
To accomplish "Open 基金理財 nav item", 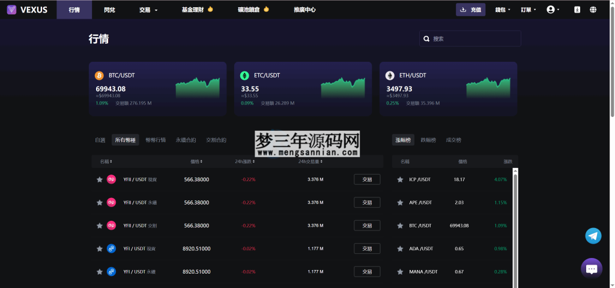I will point(197,10).
